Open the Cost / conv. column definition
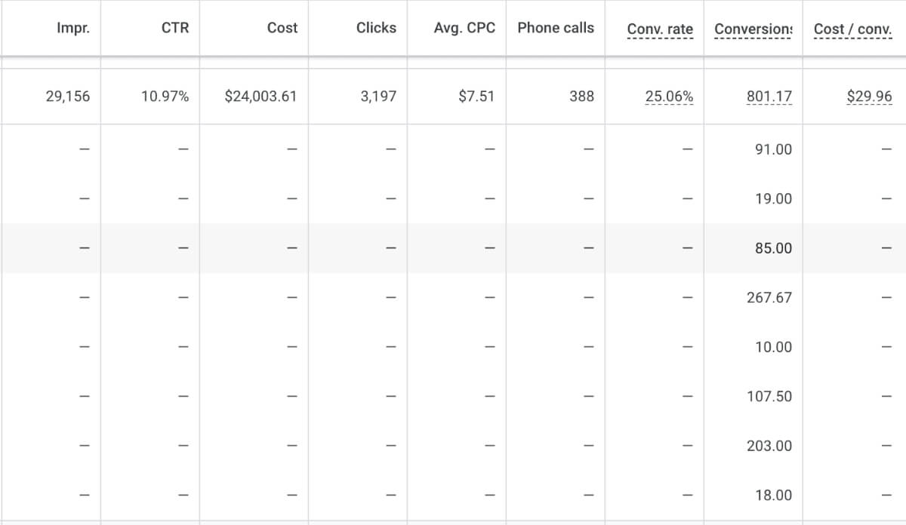This screenshot has height=525, width=906. pyautogui.click(x=852, y=28)
